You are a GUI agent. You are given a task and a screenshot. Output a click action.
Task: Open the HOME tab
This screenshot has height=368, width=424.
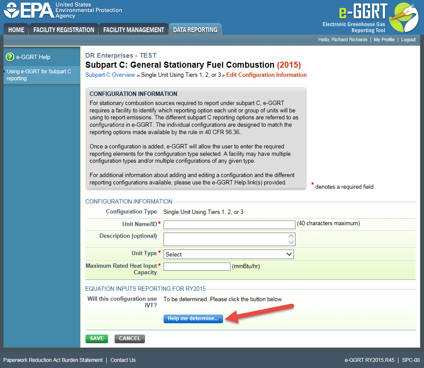pyautogui.click(x=16, y=30)
